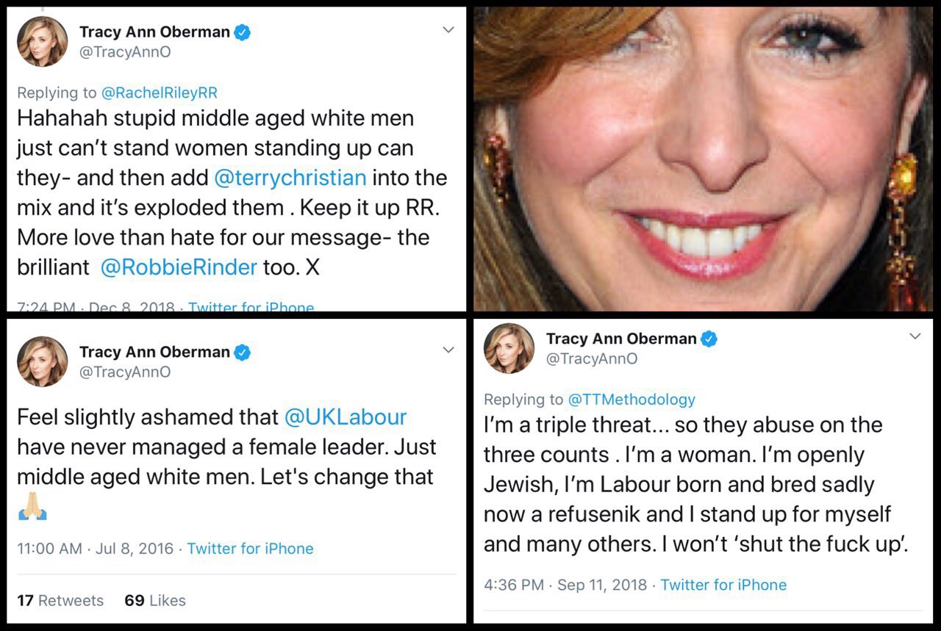The width and height of the screenshot is (941, 631).
Task: Click avatar on the reply to @RachelRileyRR tweet
Action: tap(43, 41)
